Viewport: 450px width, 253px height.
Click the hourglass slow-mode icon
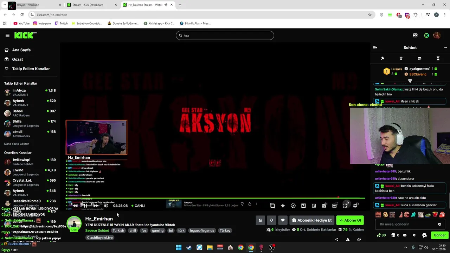[438, 58]
